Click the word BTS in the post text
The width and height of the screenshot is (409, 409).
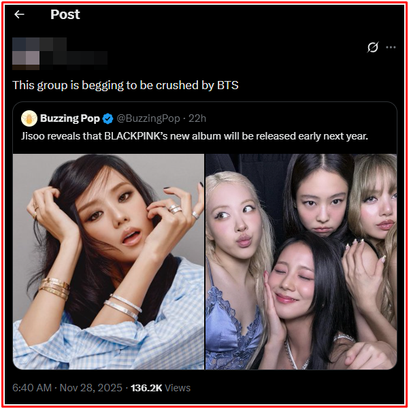(x=228, y=85)
